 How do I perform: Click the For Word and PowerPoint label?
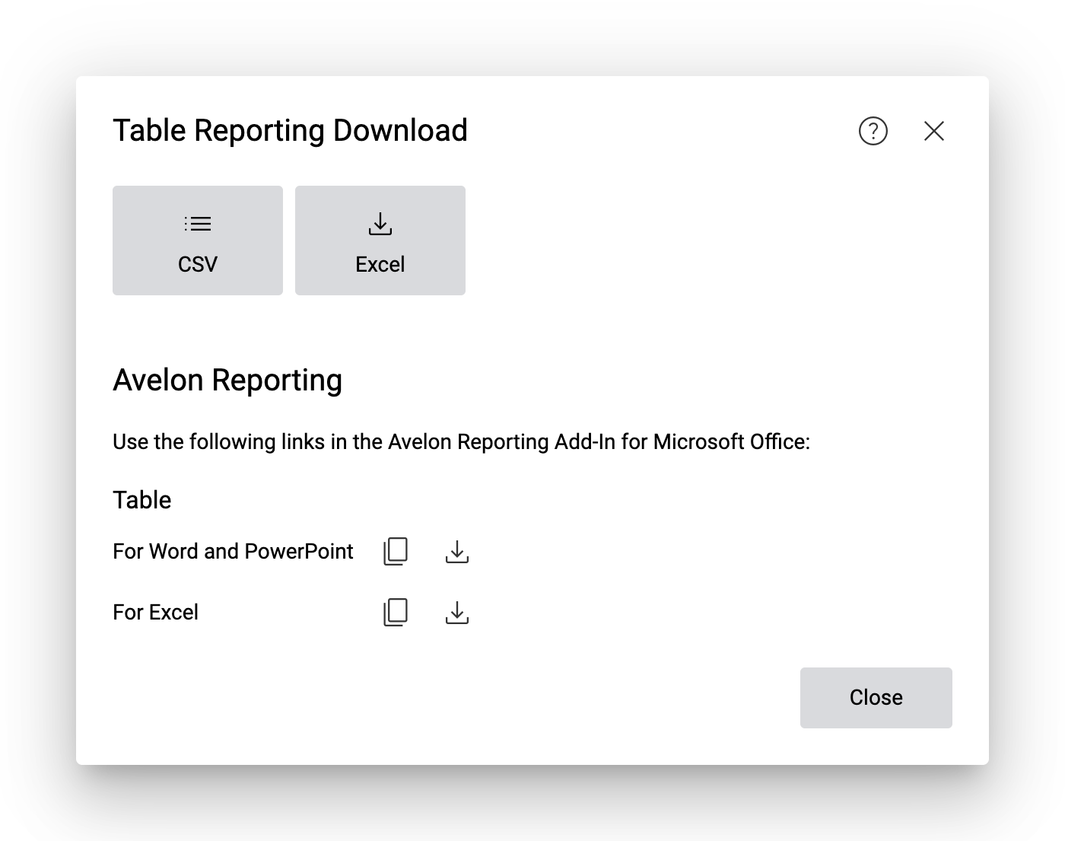pos(233,551)
